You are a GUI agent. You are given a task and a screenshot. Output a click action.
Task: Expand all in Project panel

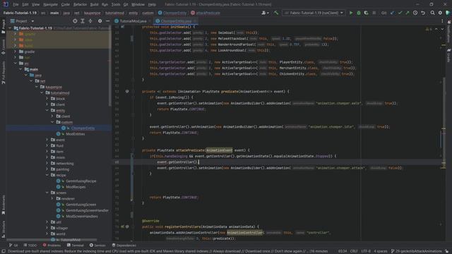point(83,21)
